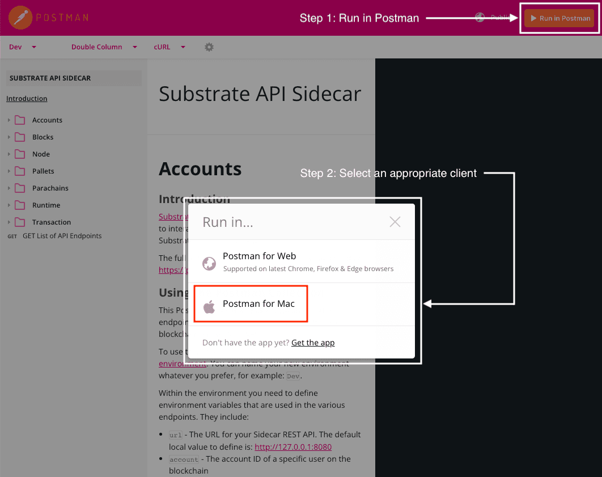Click the Apple icon beside Postman for Mac

(x=208, y=303)
